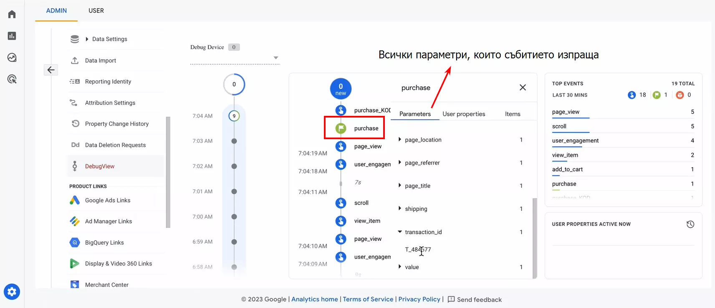
Task: Click the 0 new events circle
Action: 341,89
